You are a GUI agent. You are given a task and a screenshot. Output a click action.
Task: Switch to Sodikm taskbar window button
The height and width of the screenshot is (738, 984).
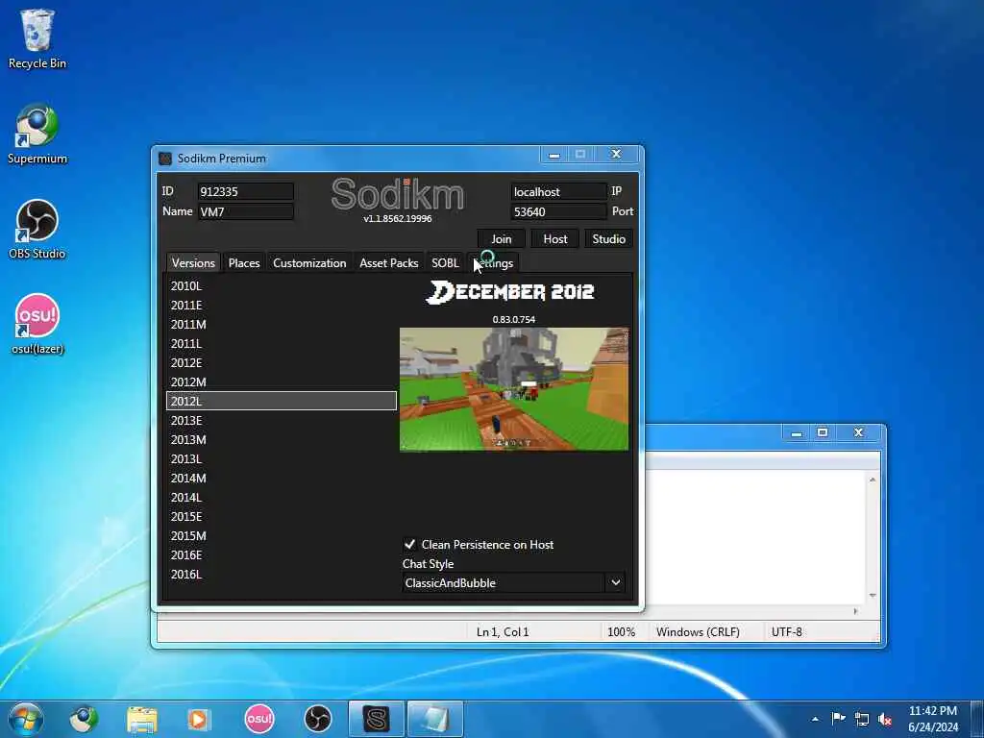pyautogui.click(x=377, y=719)
